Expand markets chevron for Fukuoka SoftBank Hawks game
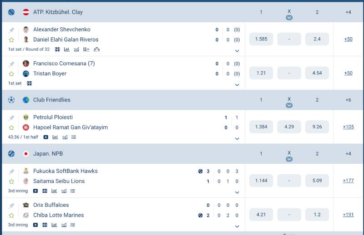 237,192
